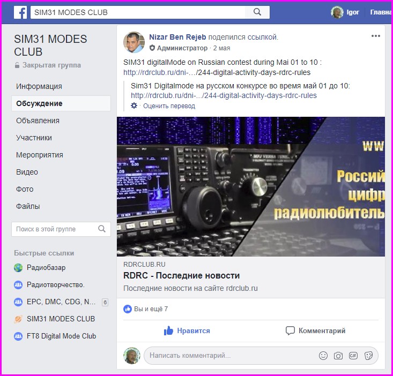Add a GIF to the comment
Image resolution: width=393 pixels, height=376 pixels.
[x=353, y=355]
